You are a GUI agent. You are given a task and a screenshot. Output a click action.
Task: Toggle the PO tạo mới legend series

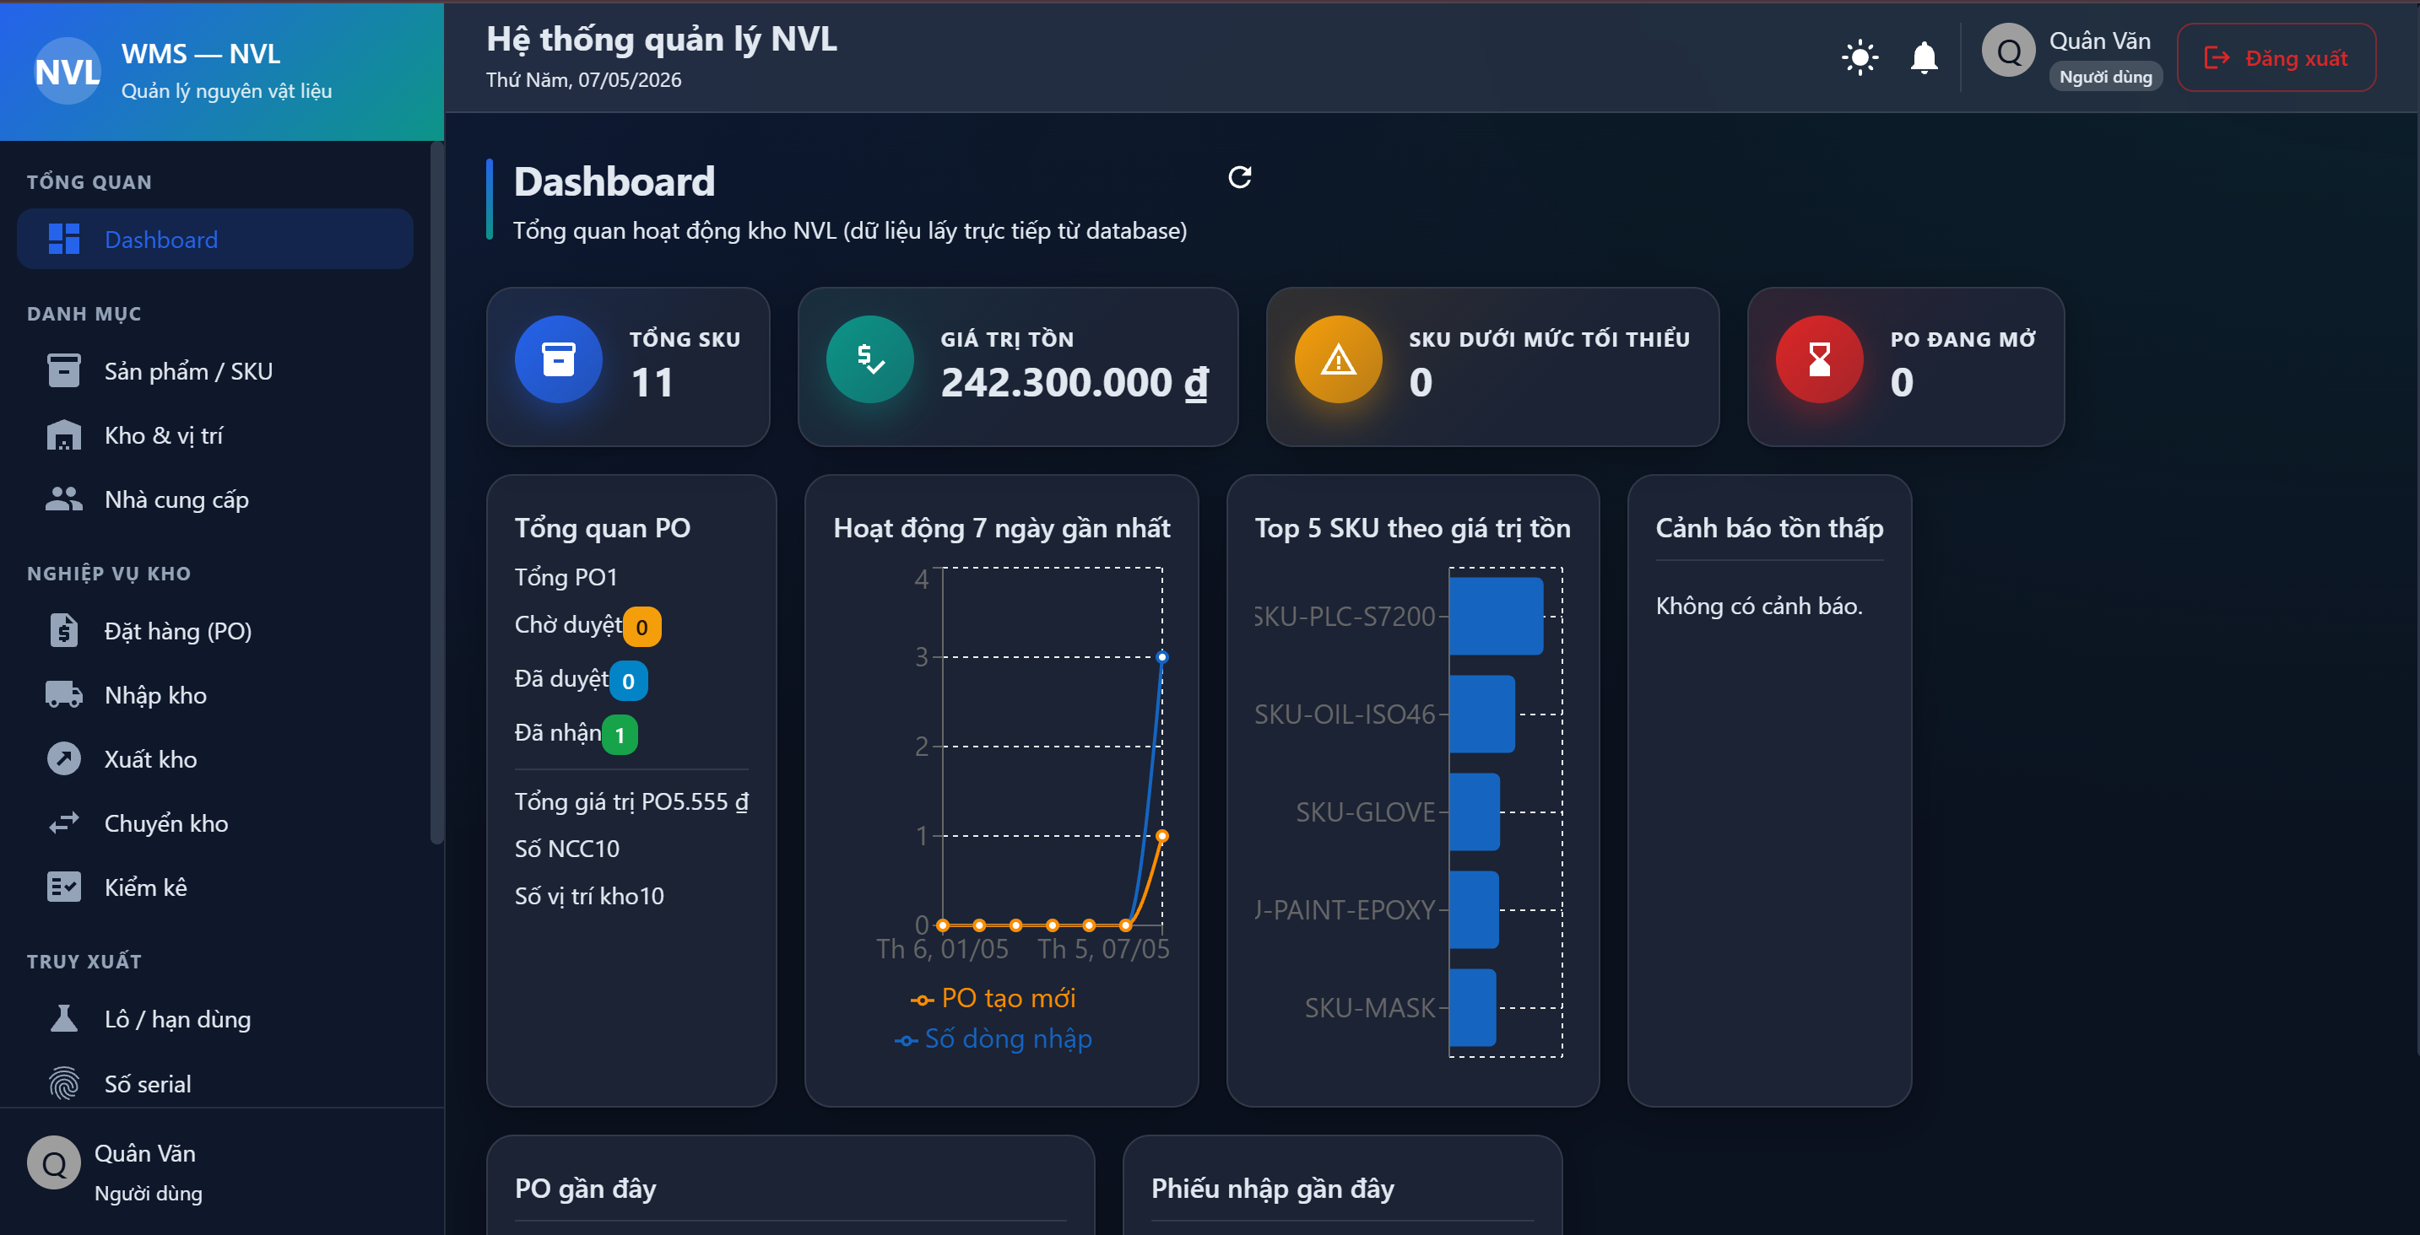(x=993, y=997)
